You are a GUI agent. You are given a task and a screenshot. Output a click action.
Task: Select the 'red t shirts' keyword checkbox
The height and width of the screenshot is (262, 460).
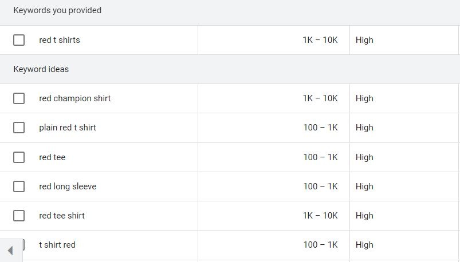pos(19,40)
